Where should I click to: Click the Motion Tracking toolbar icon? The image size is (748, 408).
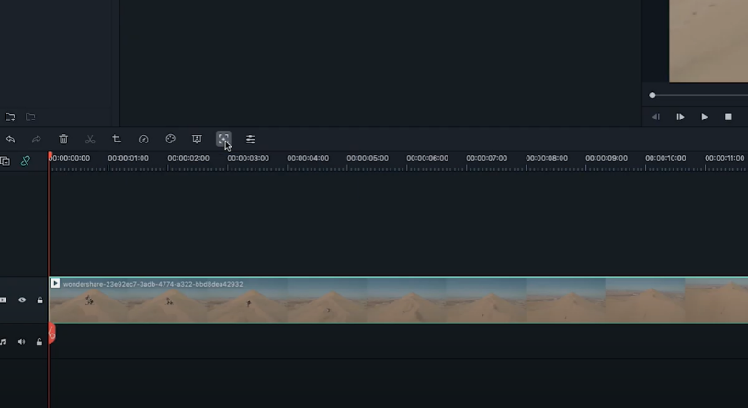click(x=223, y=140)
